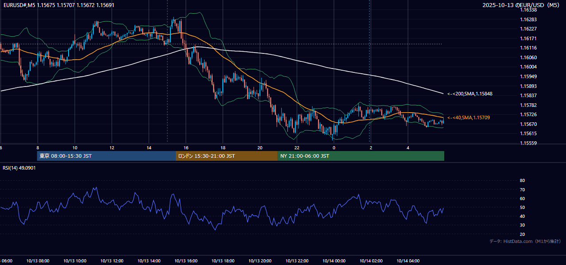This screenshot has height=265, width=566.
Task: Click hour marker 2 under price chart
Action: 371,148
